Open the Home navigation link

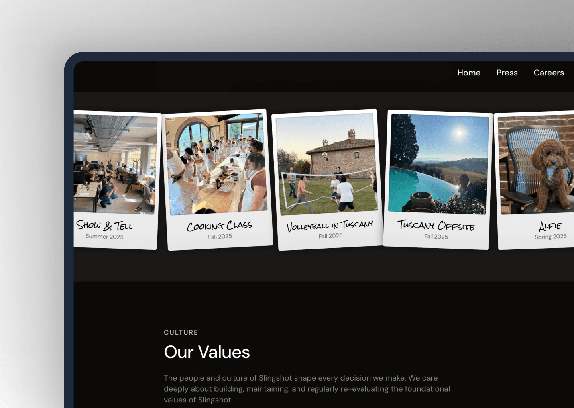tap(469, 73)
